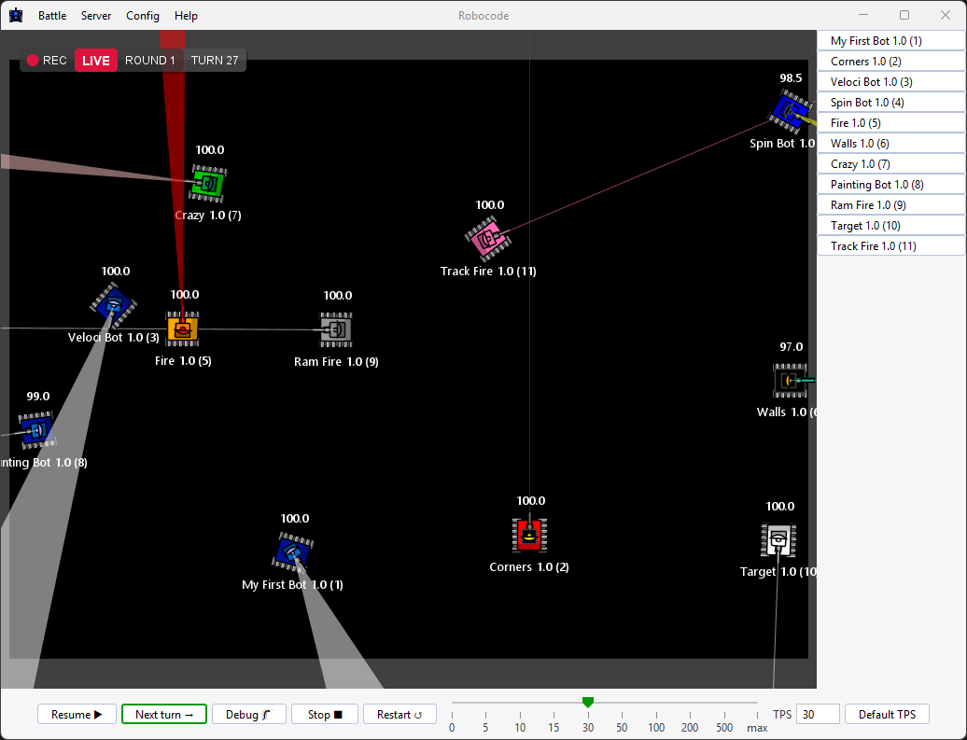The height and width of the screenshot is (740, 967).
Task: Advance to the next turn
Action: (164, 714)
